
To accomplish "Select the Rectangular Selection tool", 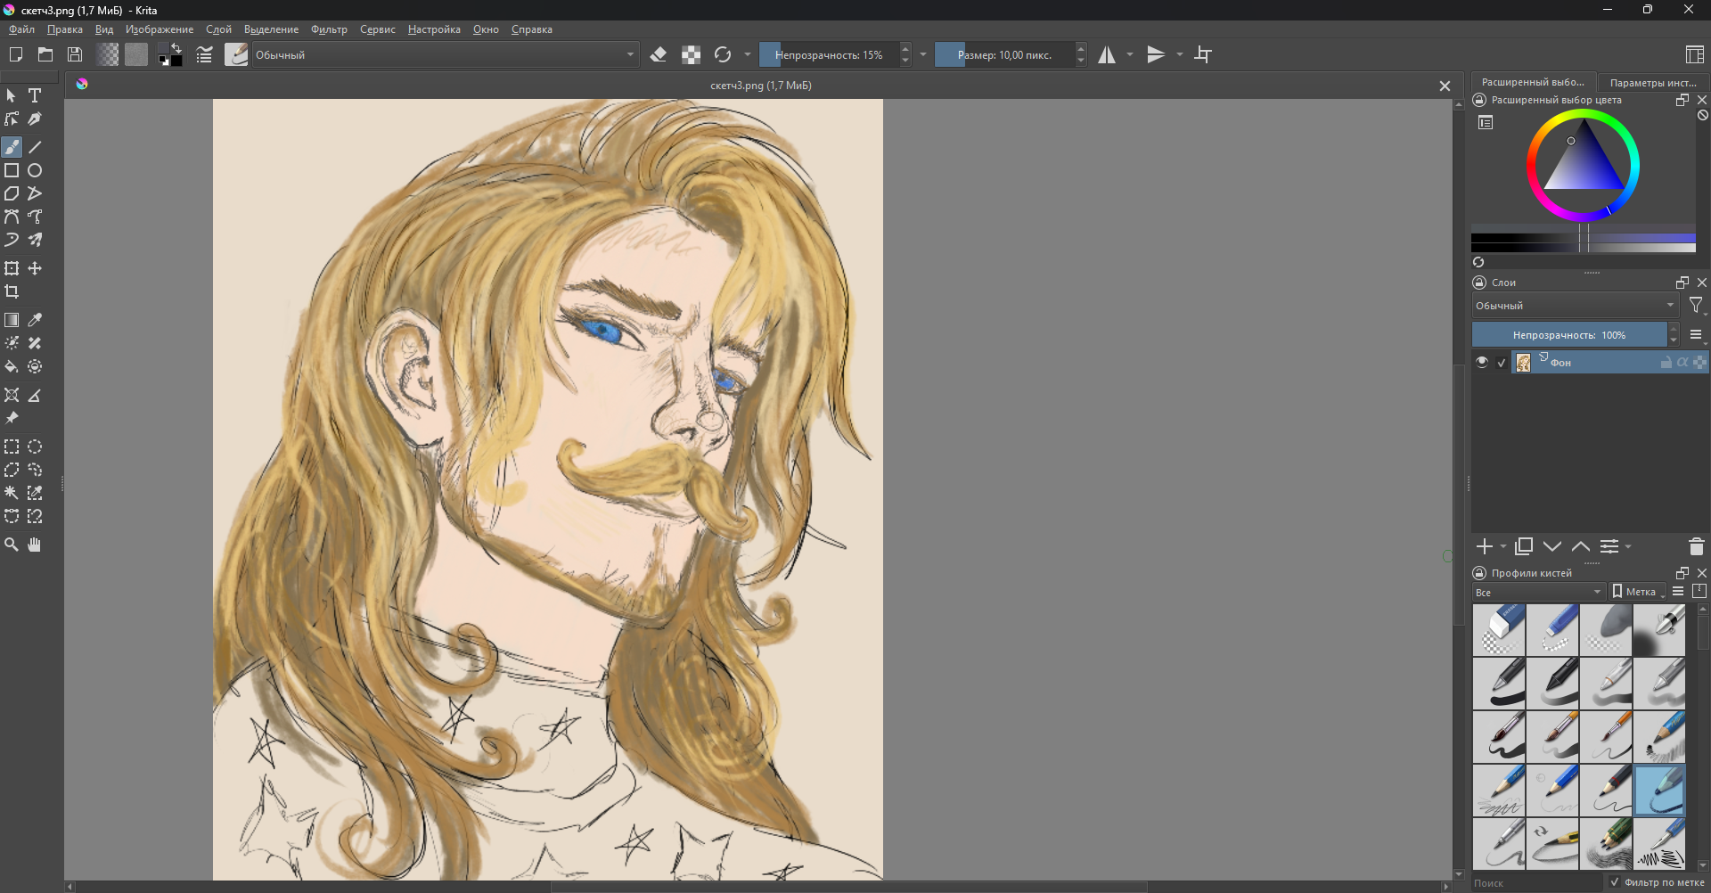I will point(12,446).
